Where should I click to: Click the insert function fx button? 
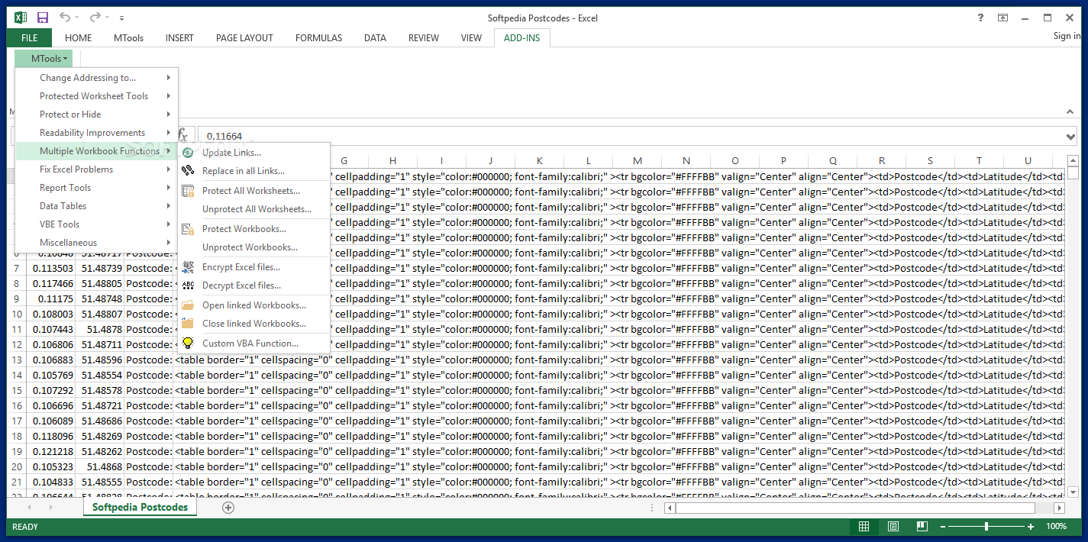[182, 136]
